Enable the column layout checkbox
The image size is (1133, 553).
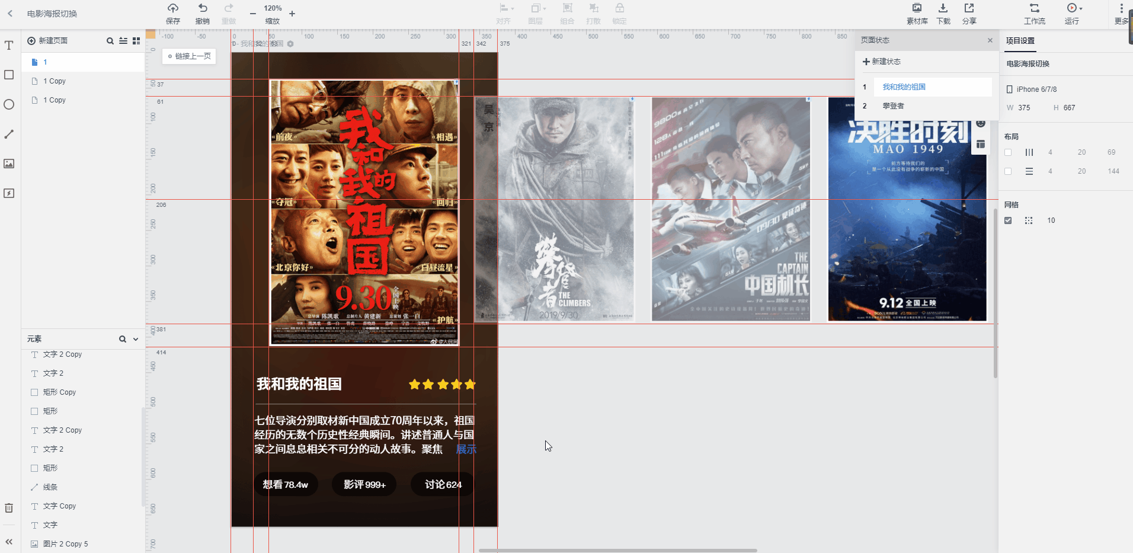(1008, 152)
